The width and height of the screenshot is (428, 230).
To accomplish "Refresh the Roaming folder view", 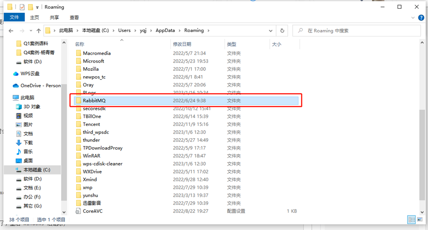I will [x=283, y=31].
